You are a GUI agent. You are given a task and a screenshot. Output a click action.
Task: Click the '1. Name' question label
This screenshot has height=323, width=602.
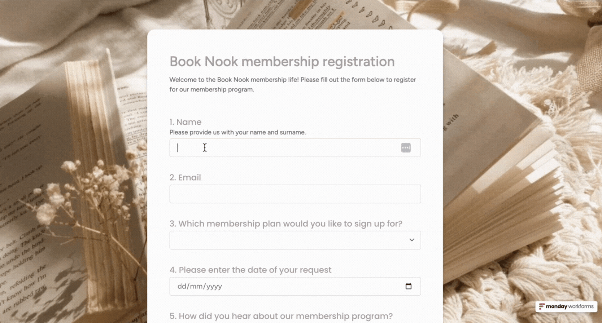(186, 122)
